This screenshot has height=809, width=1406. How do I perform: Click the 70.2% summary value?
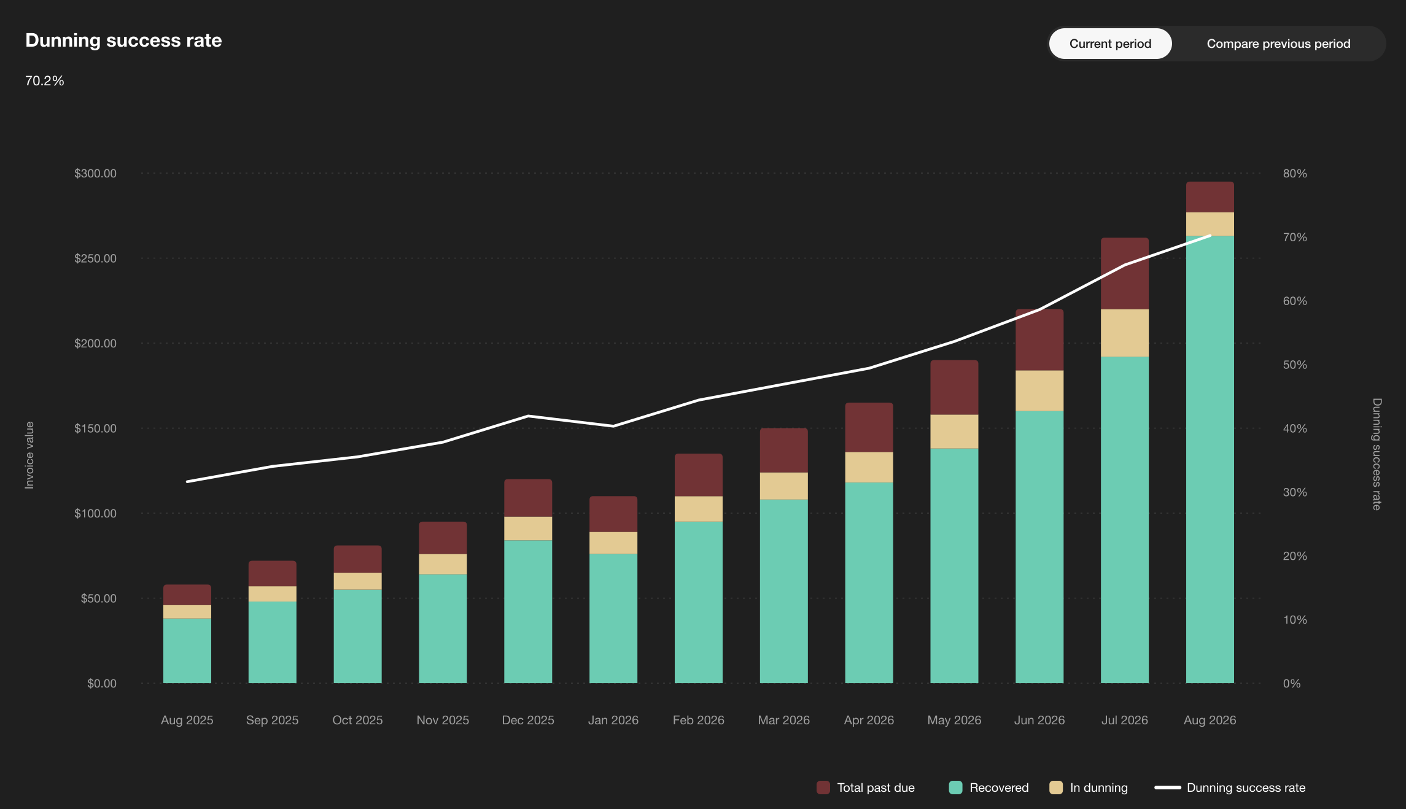45,81
